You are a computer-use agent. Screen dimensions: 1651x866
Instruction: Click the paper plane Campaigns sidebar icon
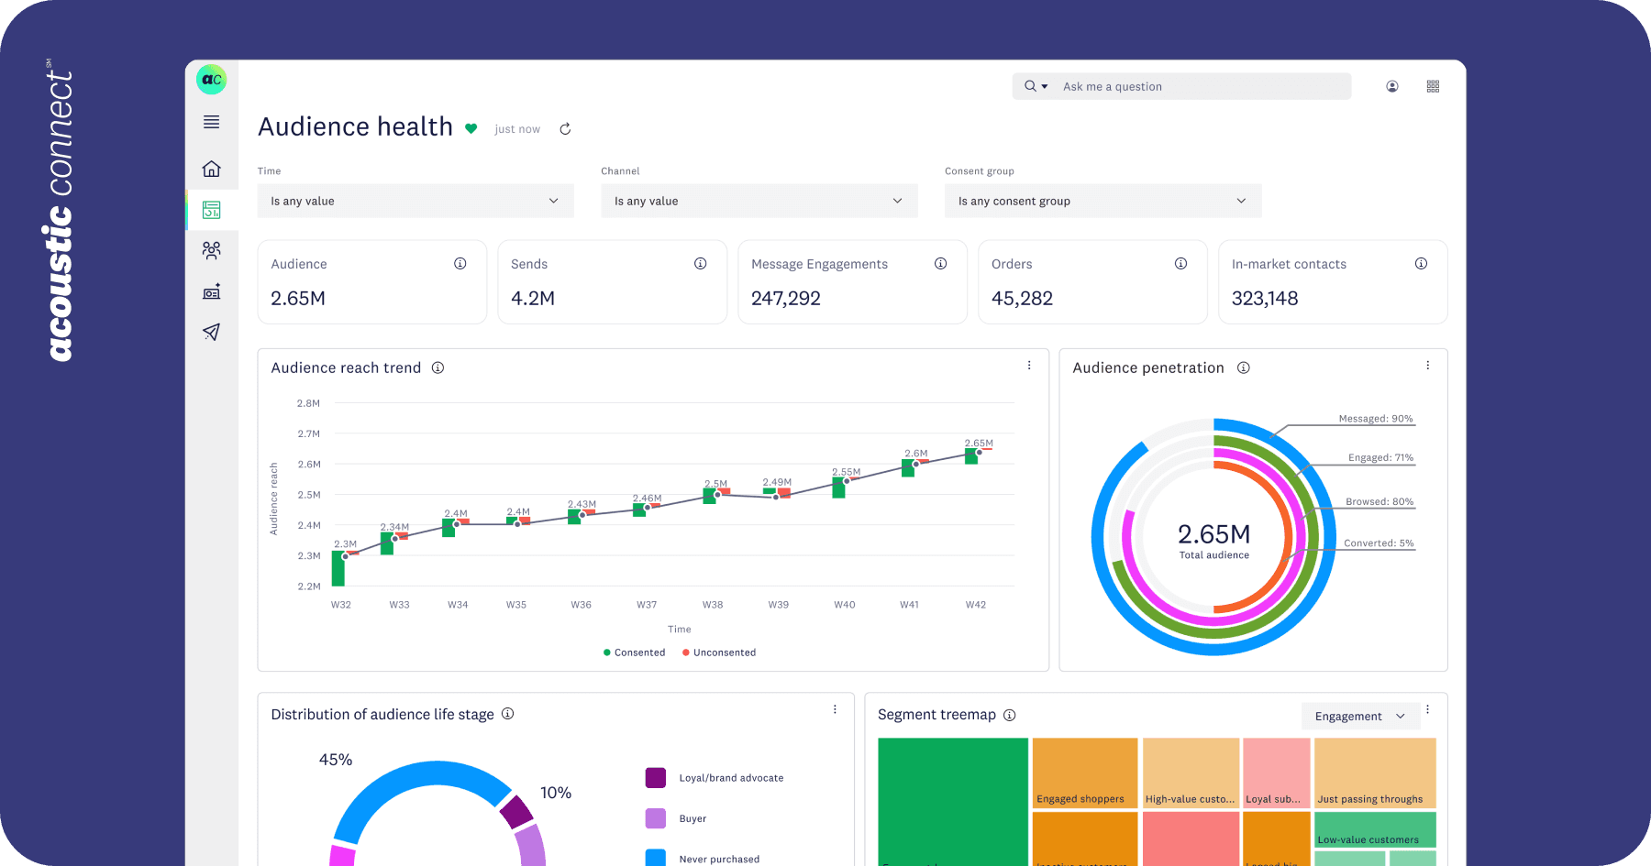[x=211, y=332]
